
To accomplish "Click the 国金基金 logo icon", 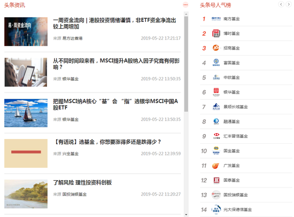I will (x=216, y=151).
